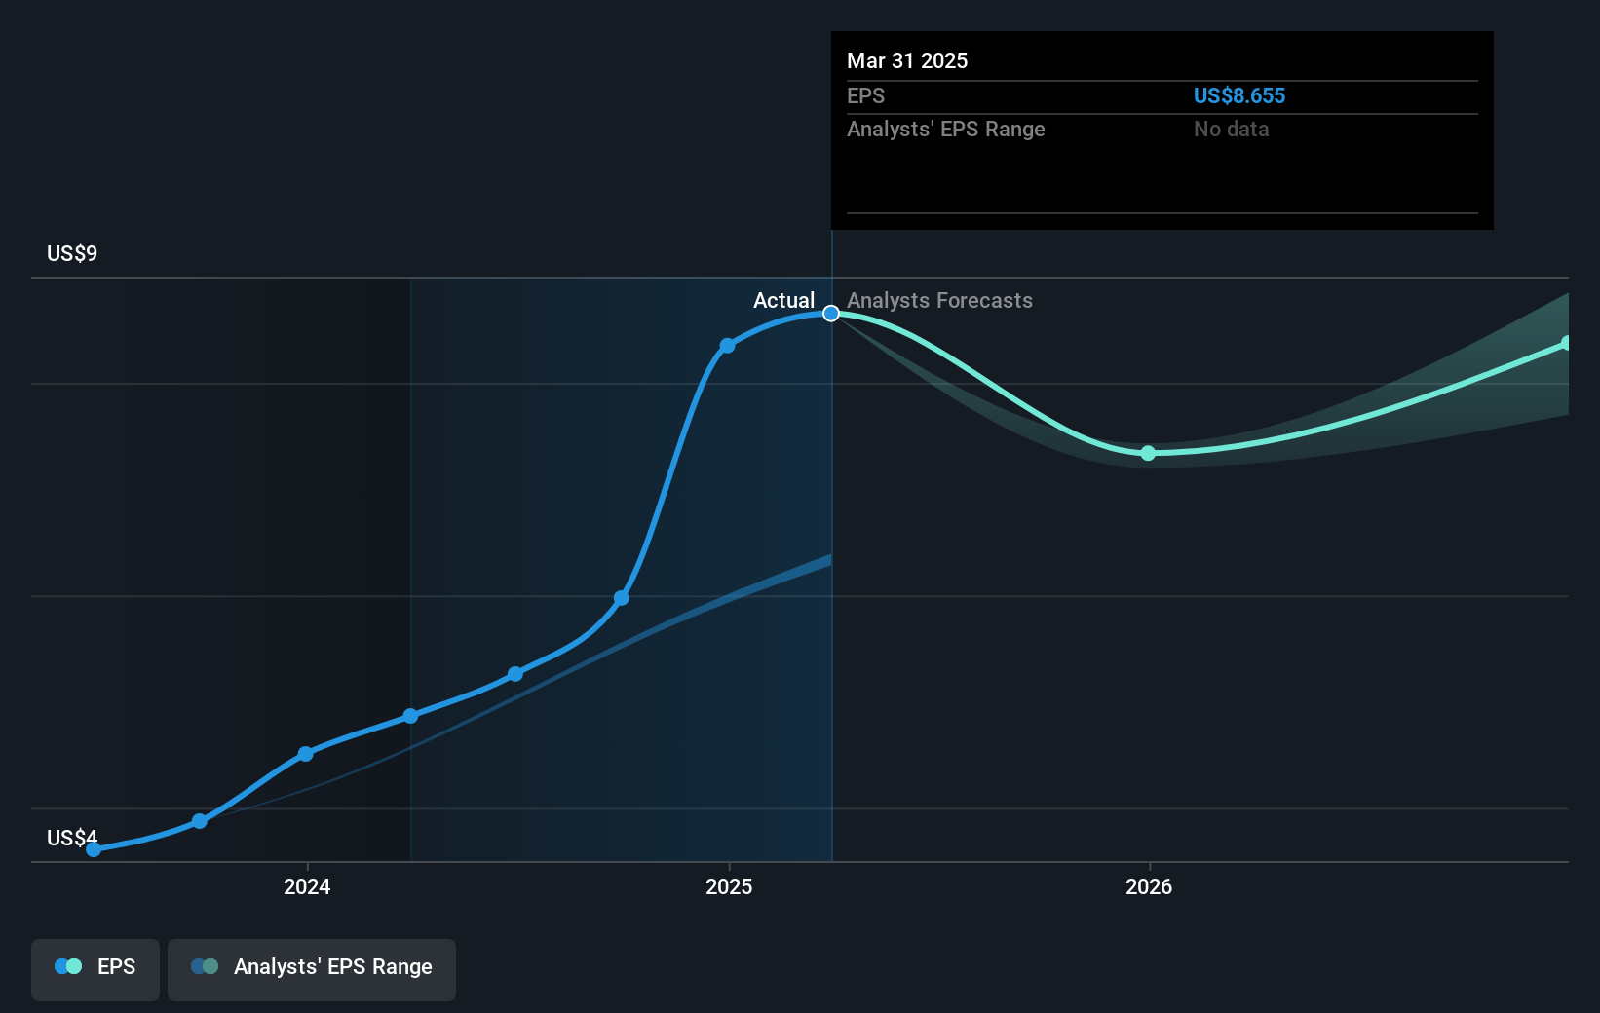Click the 2024 x-axis label
This screenshot has width=1600, height=1013.
(x=307, y=886)
